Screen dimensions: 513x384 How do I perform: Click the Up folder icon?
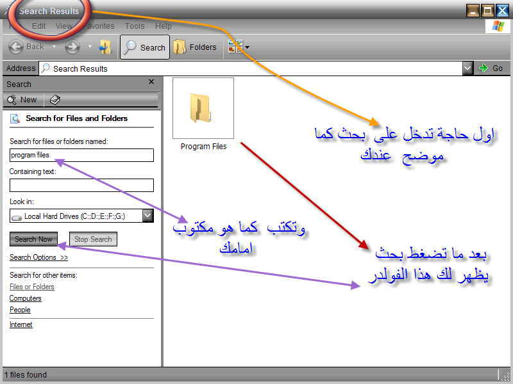pos(105,47)
